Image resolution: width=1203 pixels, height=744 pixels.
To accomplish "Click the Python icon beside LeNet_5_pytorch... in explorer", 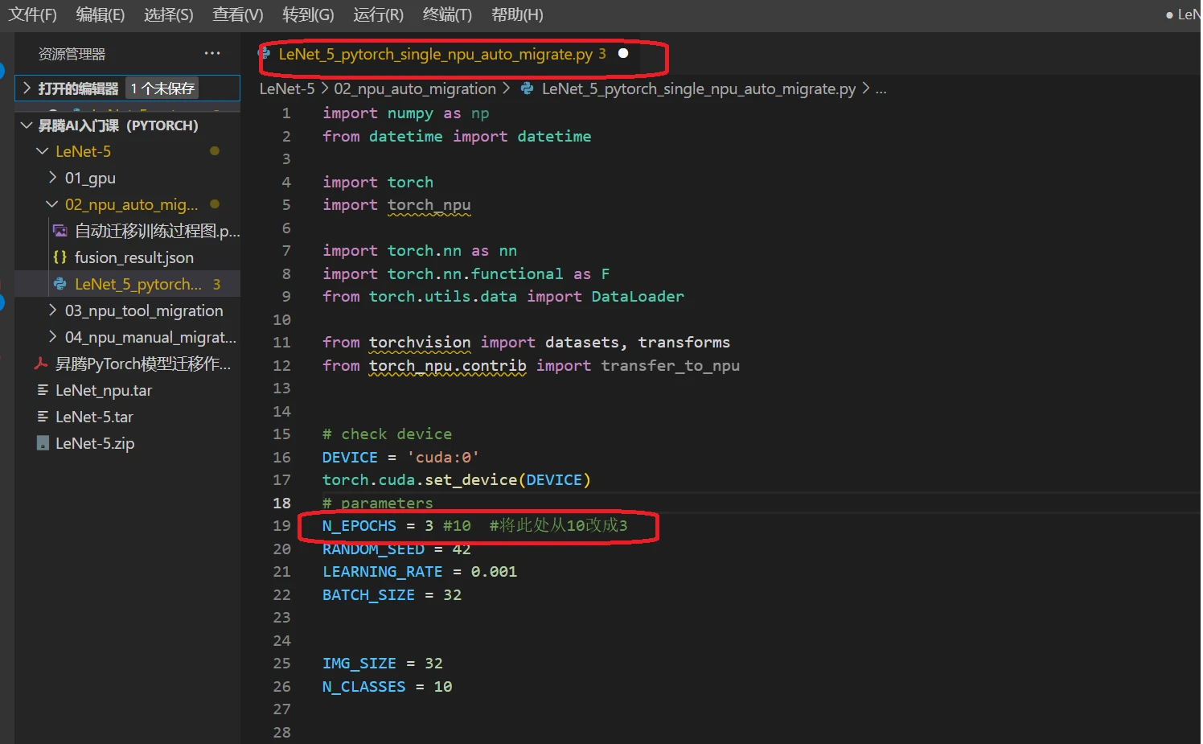I will point(60,284).
